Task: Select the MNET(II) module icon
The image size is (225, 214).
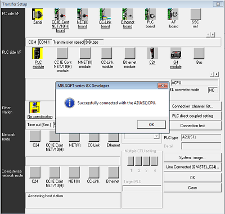Action: click(85, 53)
